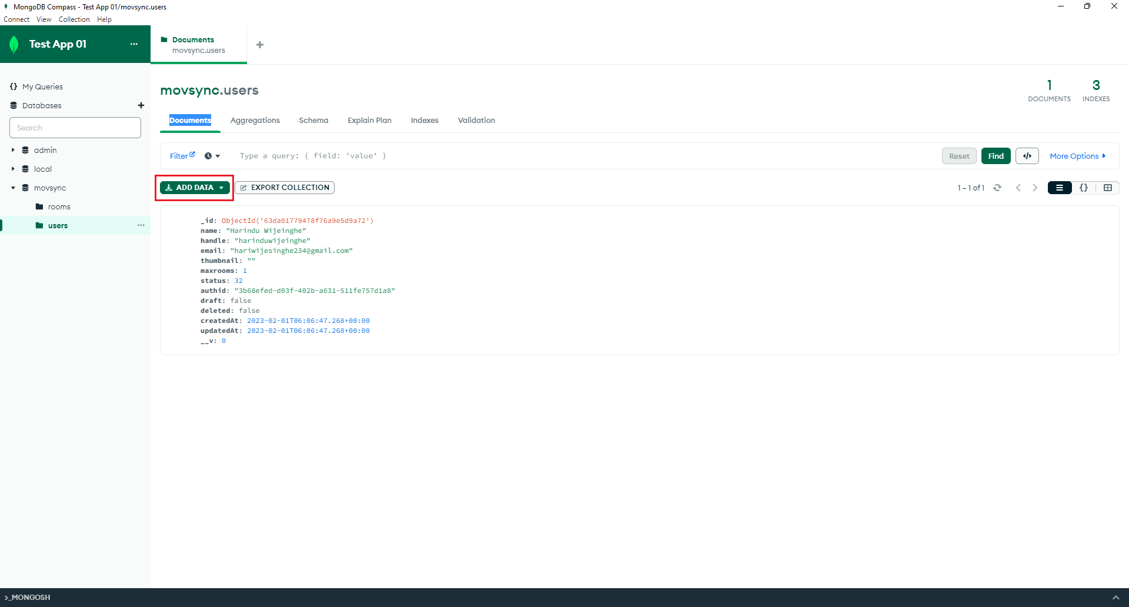The height and width of the screenshot is (607, 1129).
Task: Open My Queries in the sidebar
Action: pyautogui.click(x=42, y=86)
